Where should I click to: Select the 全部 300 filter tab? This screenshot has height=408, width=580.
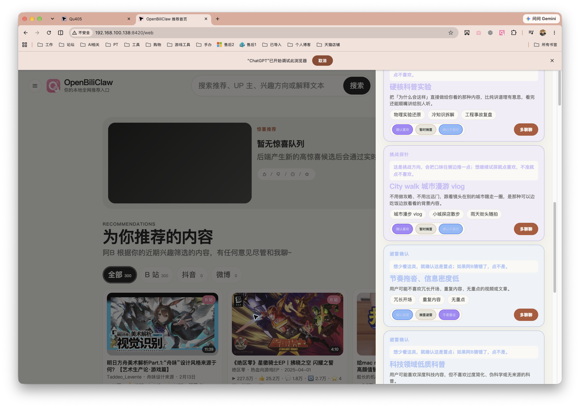click(x=120, y=275)
